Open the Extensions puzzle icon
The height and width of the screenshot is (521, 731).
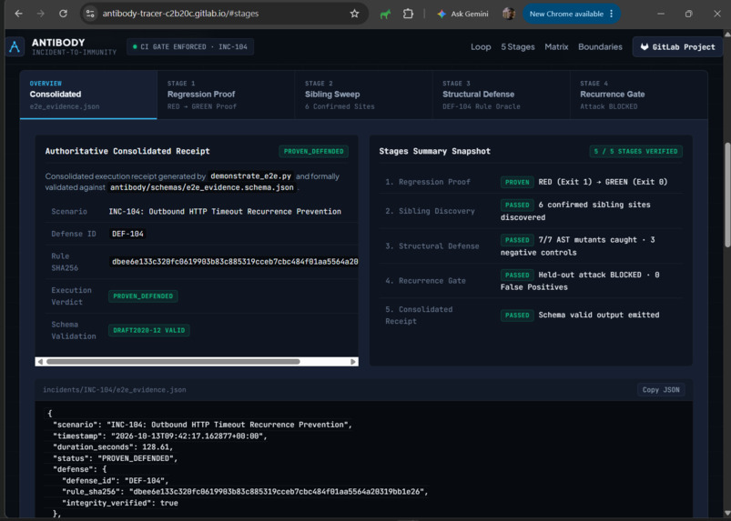408,14
